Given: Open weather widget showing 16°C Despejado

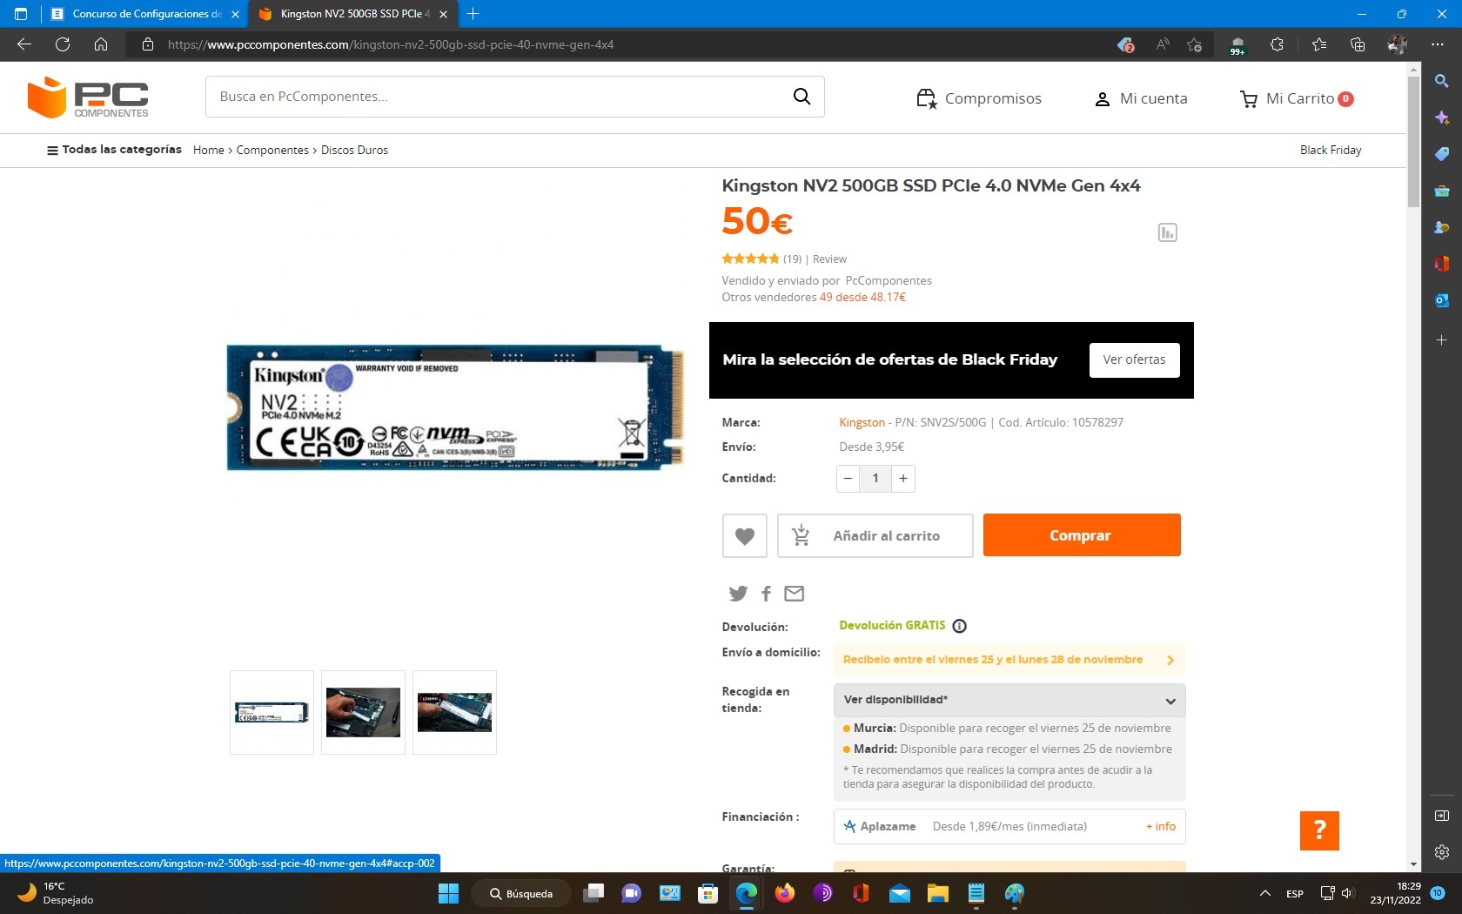Looking at the screenshot, I should point(56,893).
